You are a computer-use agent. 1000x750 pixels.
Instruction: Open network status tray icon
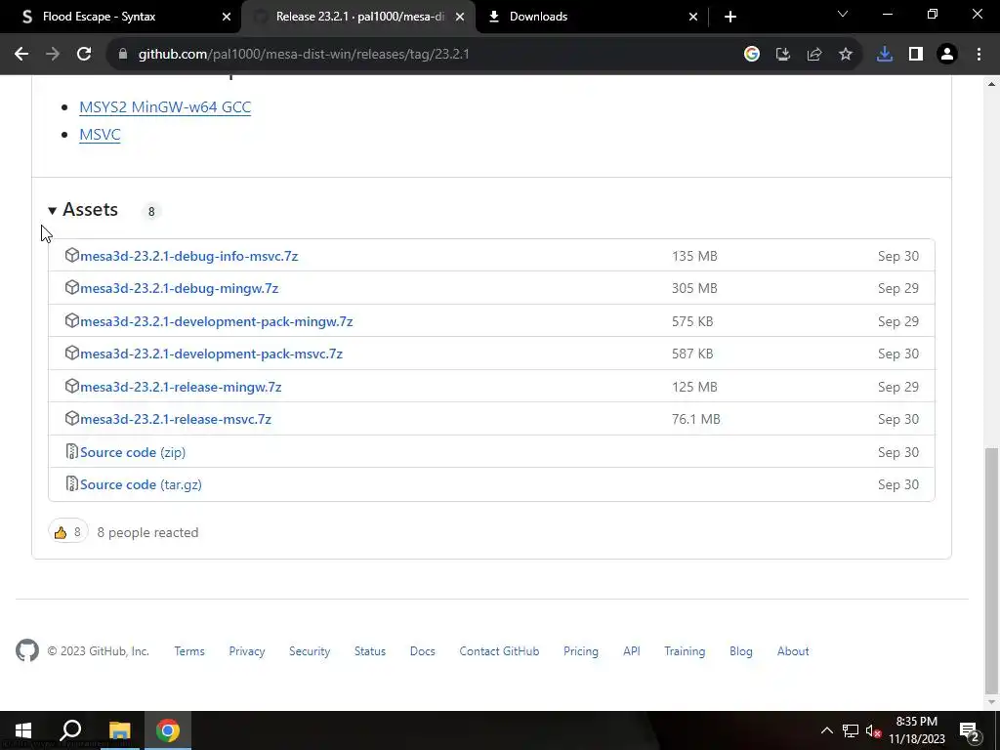pos(851,730)
